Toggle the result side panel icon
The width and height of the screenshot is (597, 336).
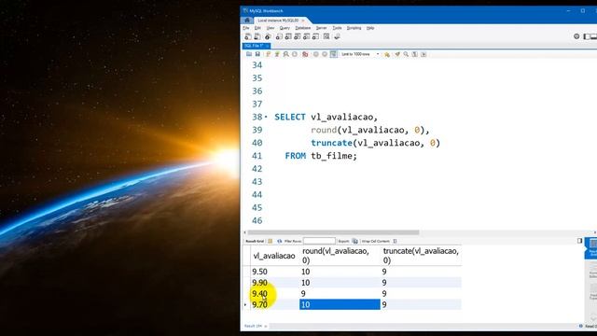click(x=579, y=241)
